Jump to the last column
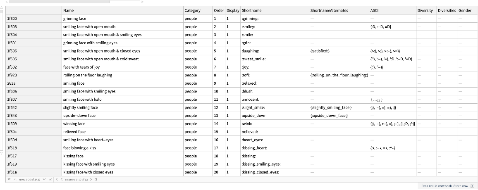Image resolution: width=478 pixels, height=190 pixels. click(x=96, y=179)
